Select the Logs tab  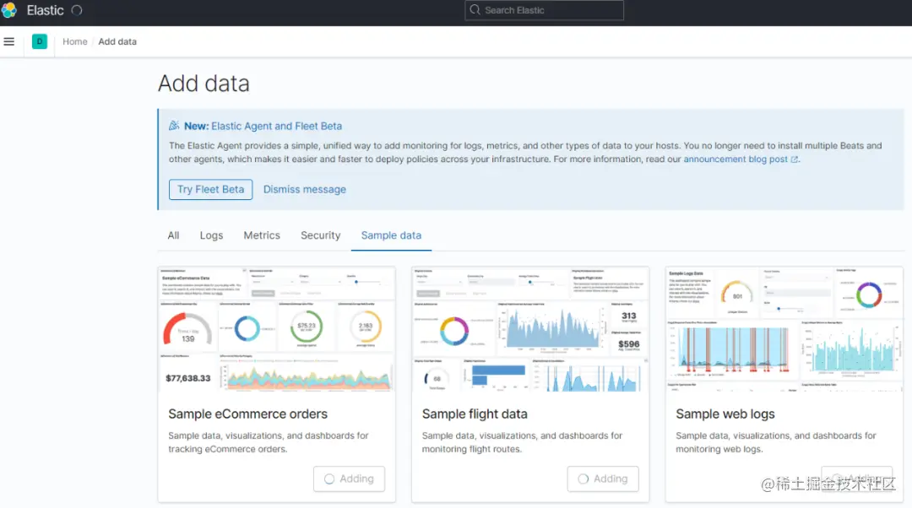click(x=211, y=235)
